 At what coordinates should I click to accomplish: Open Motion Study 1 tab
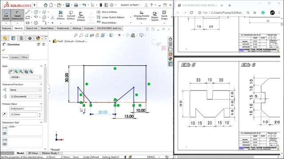tap(51, 153)
